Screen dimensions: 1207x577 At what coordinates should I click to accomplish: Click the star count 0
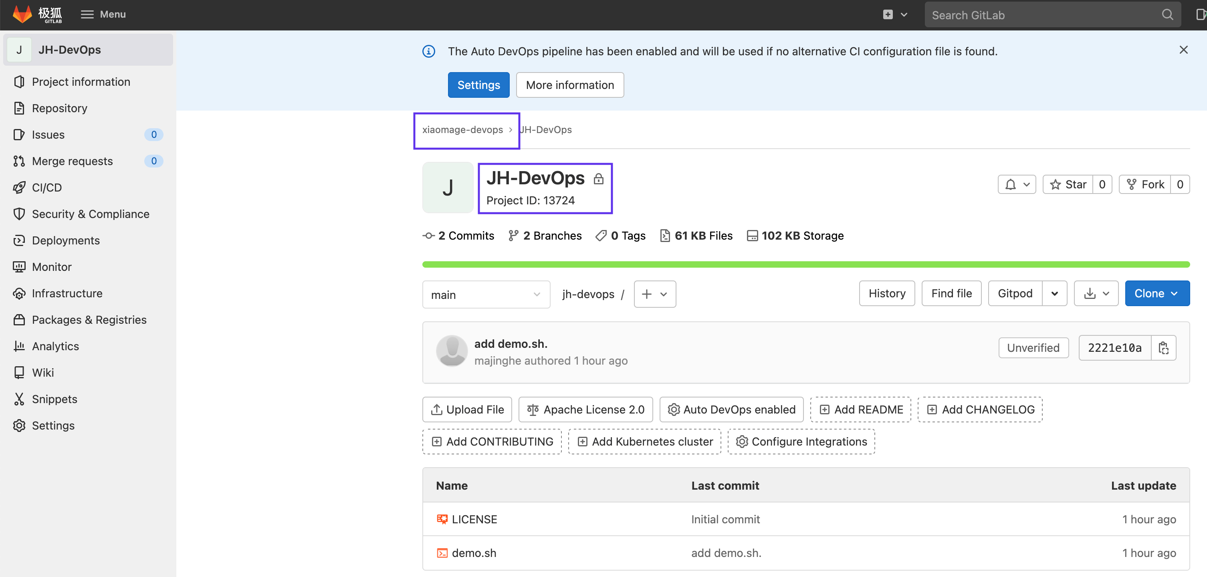coord(1102,185)
